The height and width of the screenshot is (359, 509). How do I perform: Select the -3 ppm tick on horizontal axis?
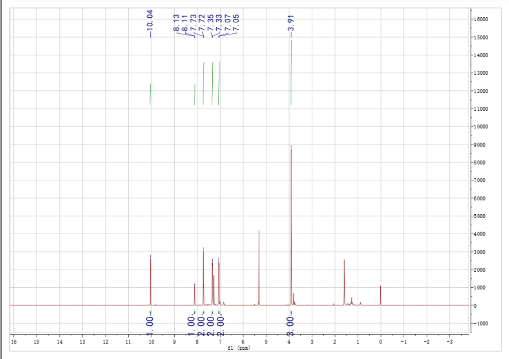pos(450,342)
